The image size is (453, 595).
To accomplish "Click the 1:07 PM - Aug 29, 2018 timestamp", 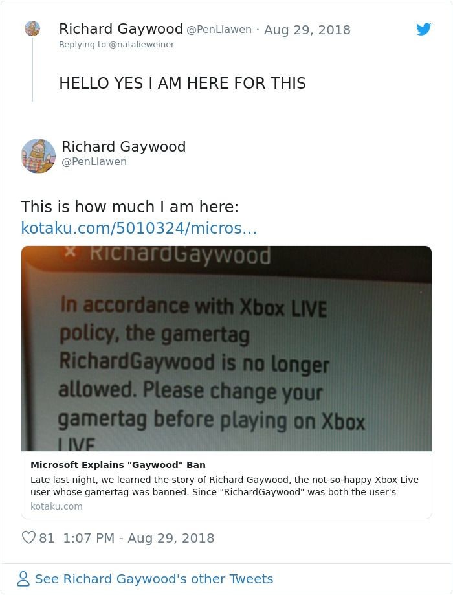I will [138, 537].
